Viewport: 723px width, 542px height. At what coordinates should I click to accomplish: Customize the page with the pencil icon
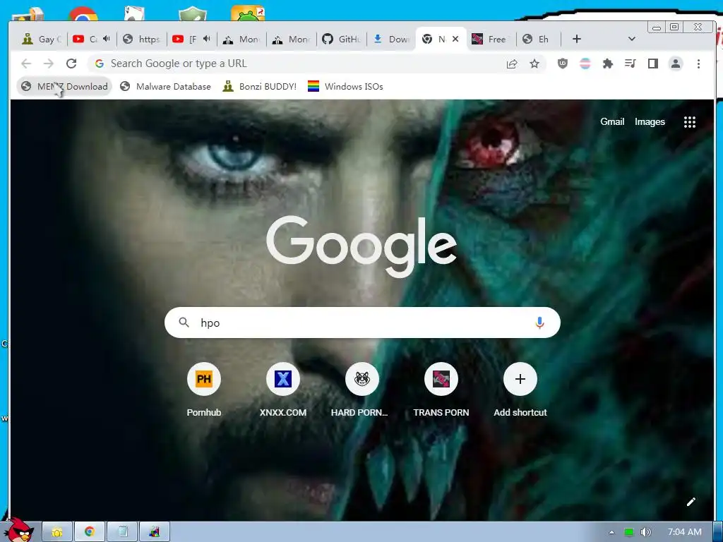(x=691, y=502)
